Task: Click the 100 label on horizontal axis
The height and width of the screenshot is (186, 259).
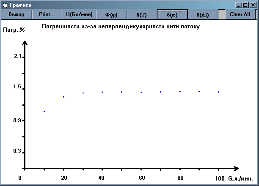Action: [x=220, y=178]
